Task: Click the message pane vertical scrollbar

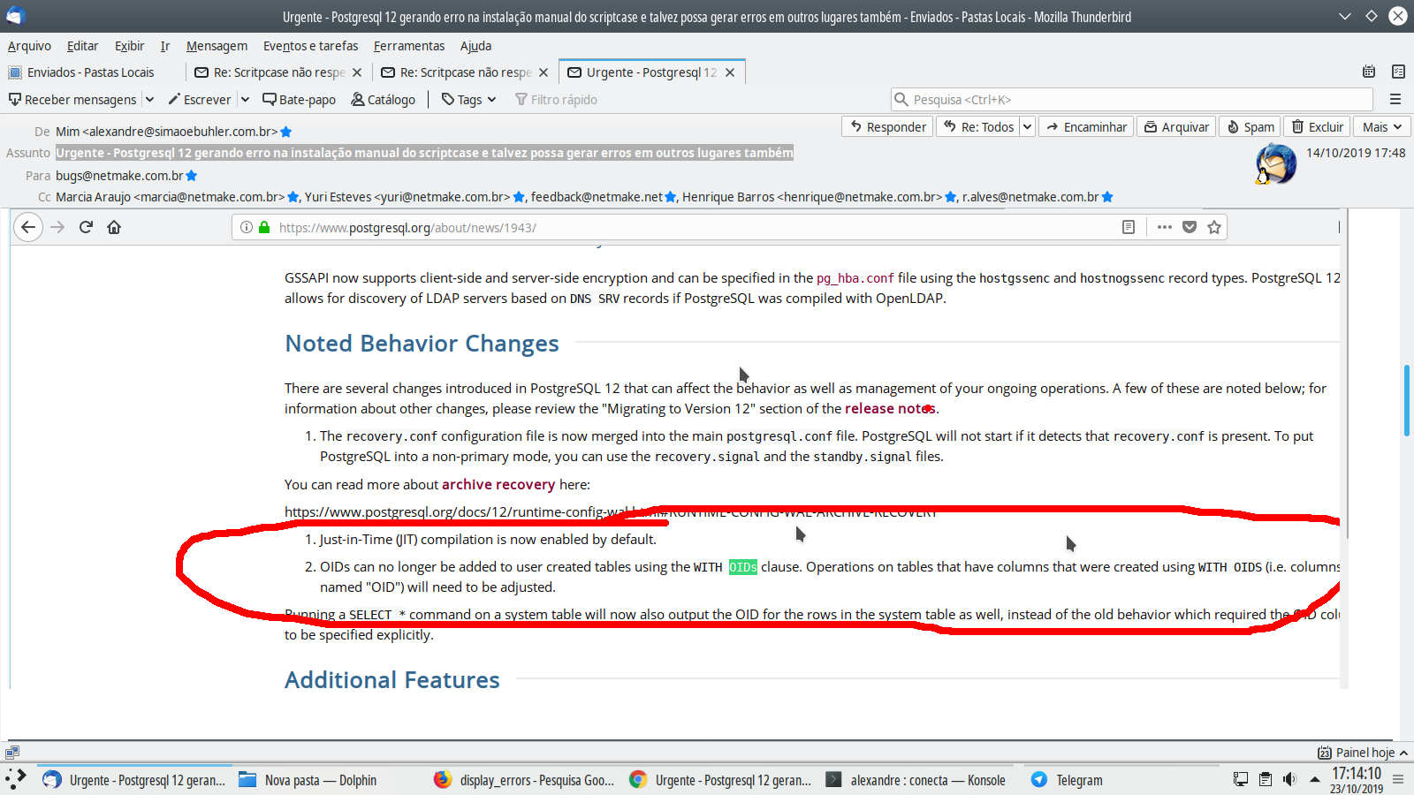Action: click(x=1406, y=401)
